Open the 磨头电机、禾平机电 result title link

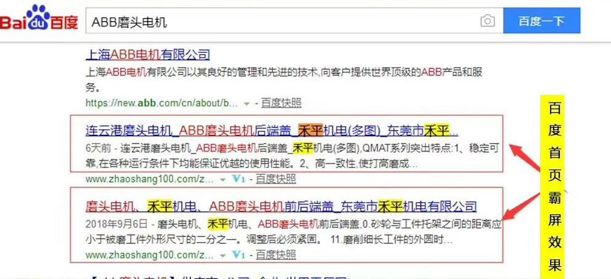coord(281,206)
